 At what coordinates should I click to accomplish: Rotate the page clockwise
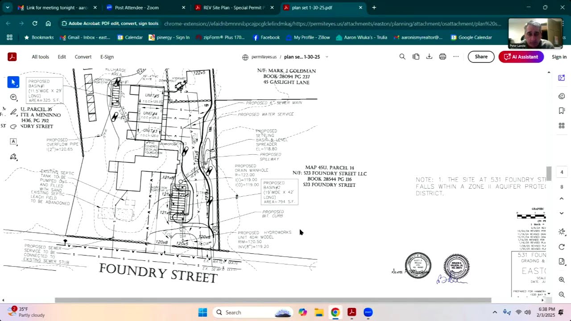[x=562, y=247]
